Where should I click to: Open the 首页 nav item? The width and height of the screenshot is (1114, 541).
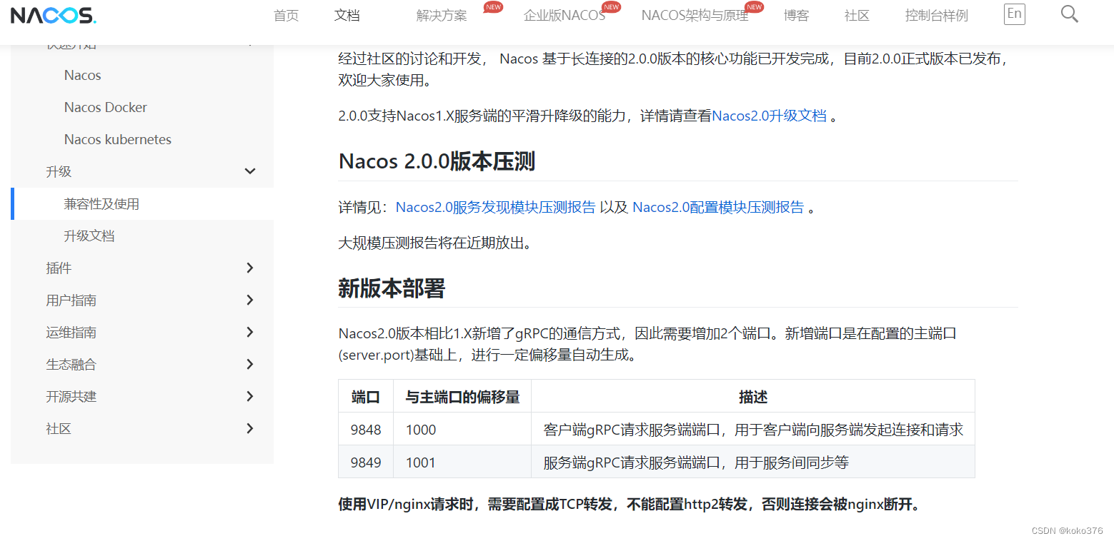coord(287,16)
